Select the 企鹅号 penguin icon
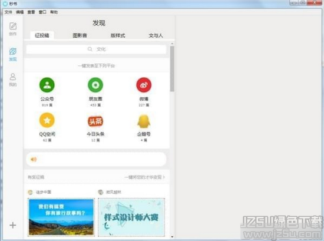The image size is (324, 241). click(144, 121)
